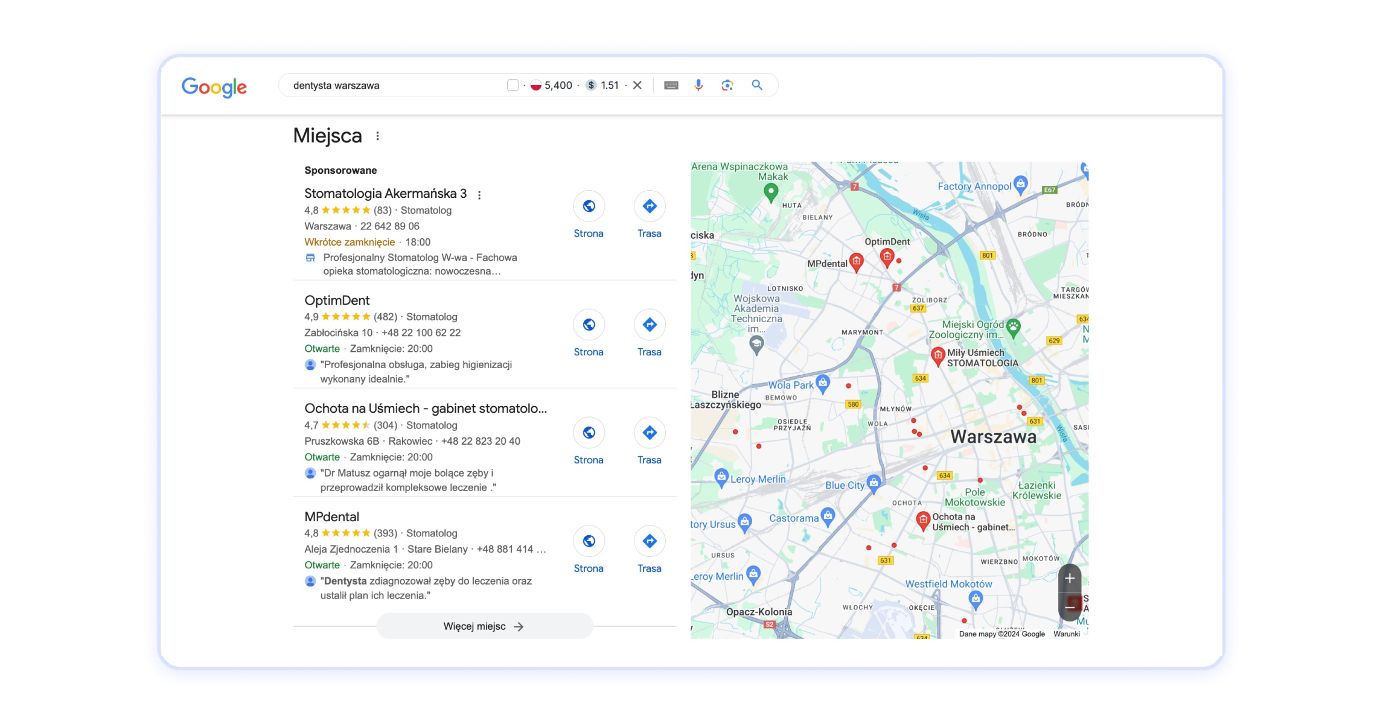This screenshot has width=1383, height=724.
Task: Select the Miły Uśmiech STOMATOLOGIA map pin
Action: [x=938, y=356]
